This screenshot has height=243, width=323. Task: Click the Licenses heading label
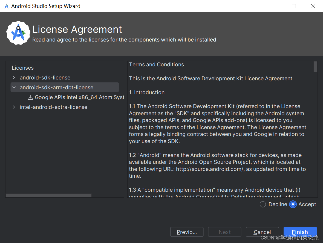(x=23, y=68)
